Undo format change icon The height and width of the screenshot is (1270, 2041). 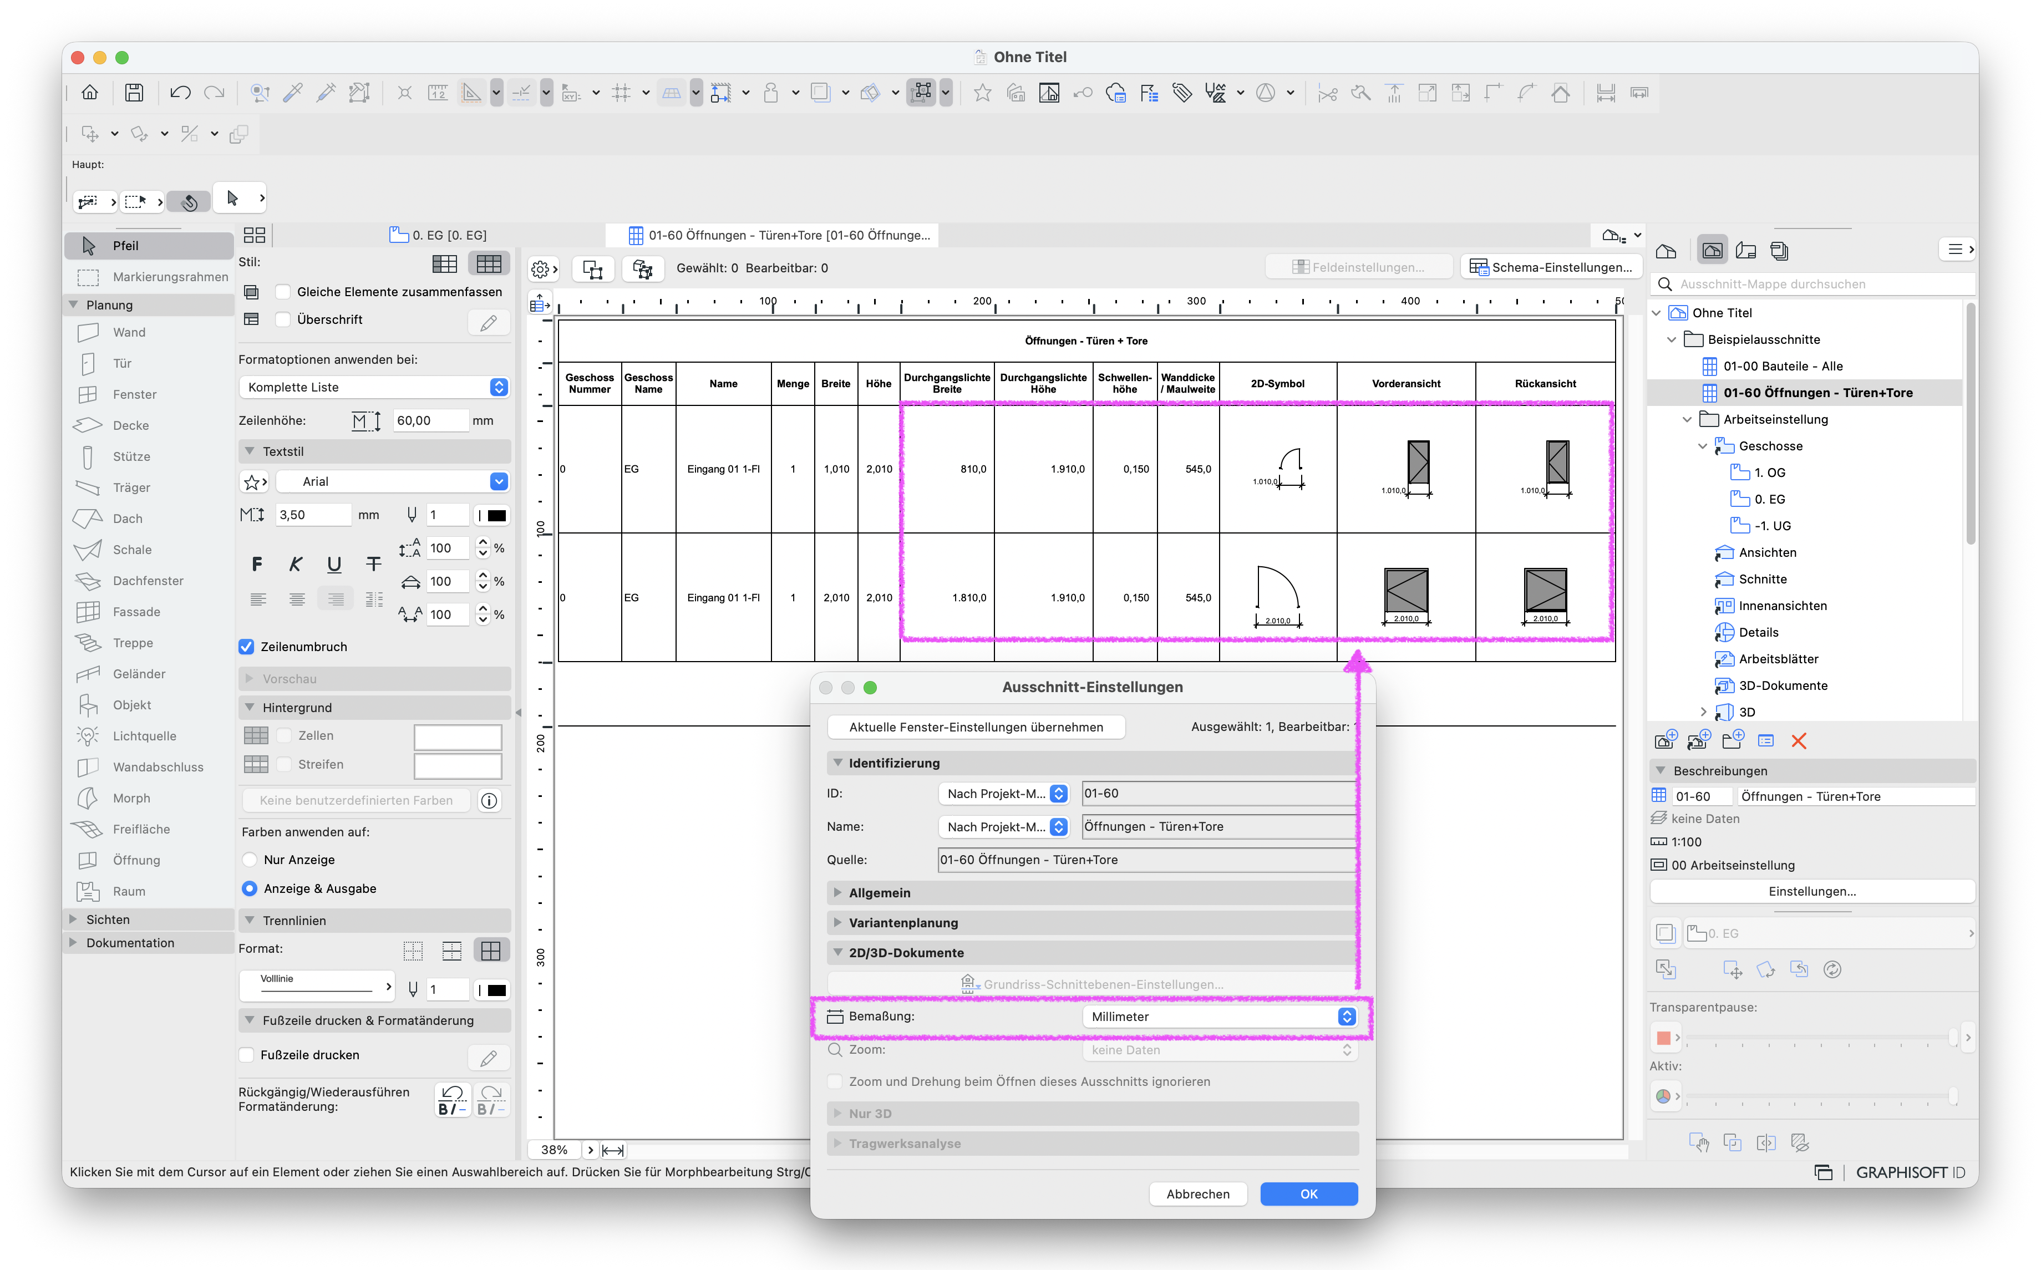452,1100
